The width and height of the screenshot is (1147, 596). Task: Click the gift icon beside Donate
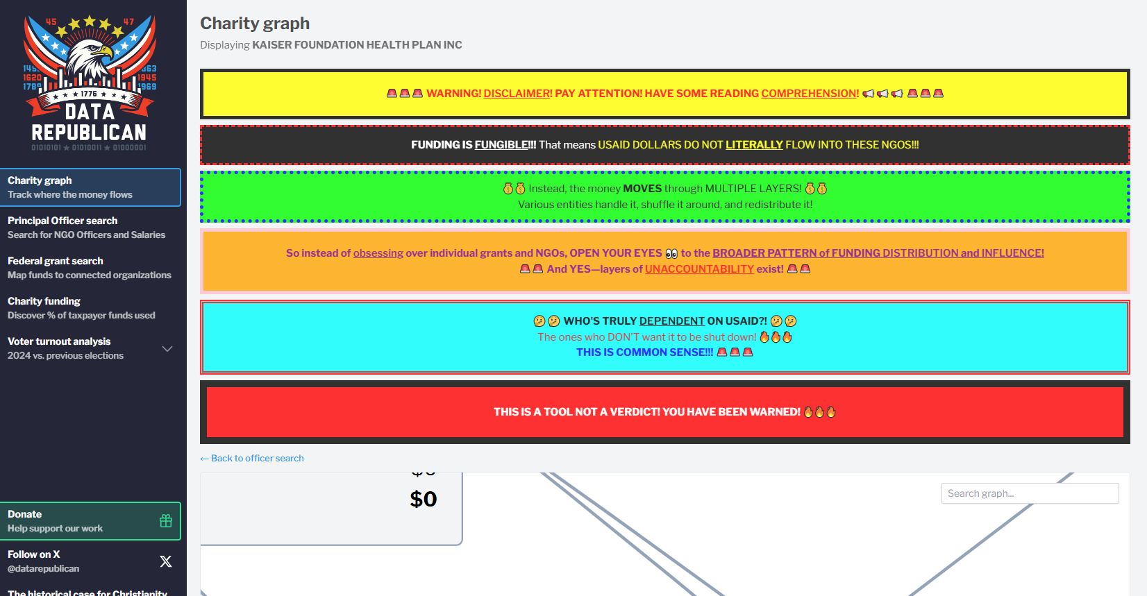pyautogui.click(x=166, y=521)
